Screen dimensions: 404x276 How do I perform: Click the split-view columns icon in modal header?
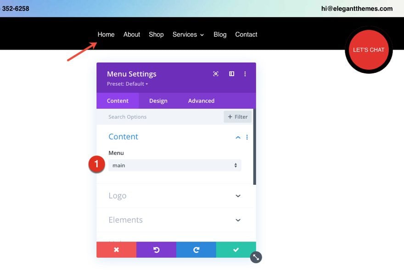(x=231, y=74)
